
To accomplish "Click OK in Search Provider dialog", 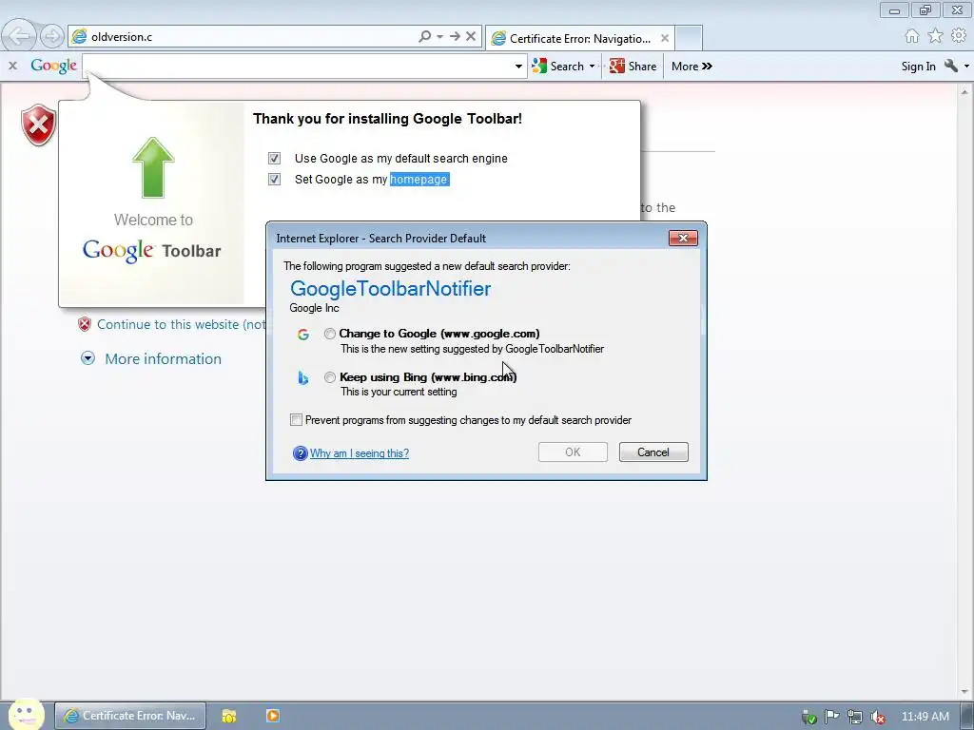I will pyautogui.click(x=573, y=451).
